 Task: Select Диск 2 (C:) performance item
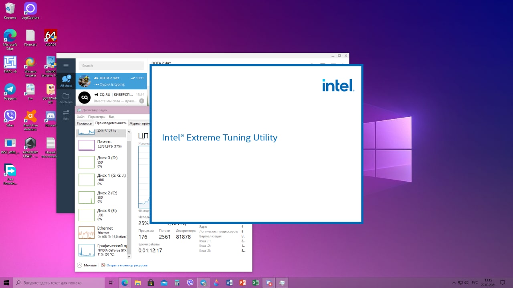(101, 197)
